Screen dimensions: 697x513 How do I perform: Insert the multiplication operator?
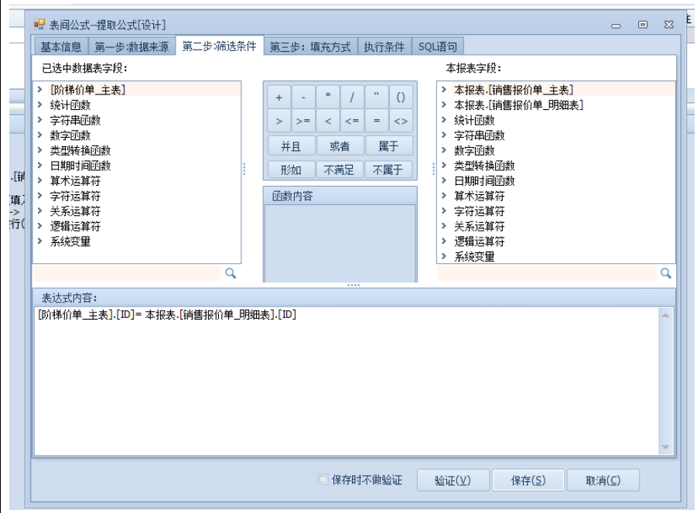[x=328, y=98]
